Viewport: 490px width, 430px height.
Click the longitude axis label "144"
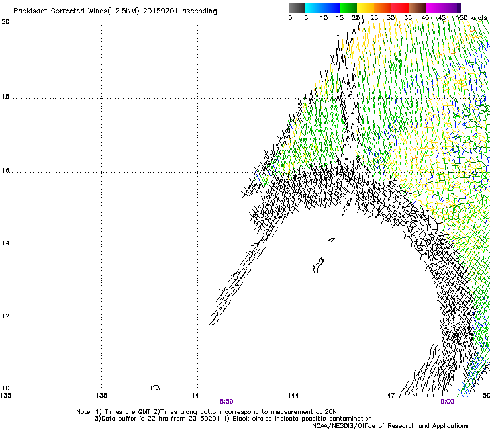coord(293,396)
